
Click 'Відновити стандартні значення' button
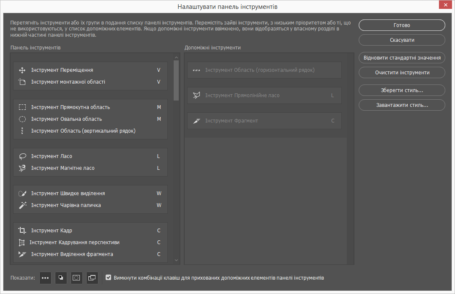[402, 58]
